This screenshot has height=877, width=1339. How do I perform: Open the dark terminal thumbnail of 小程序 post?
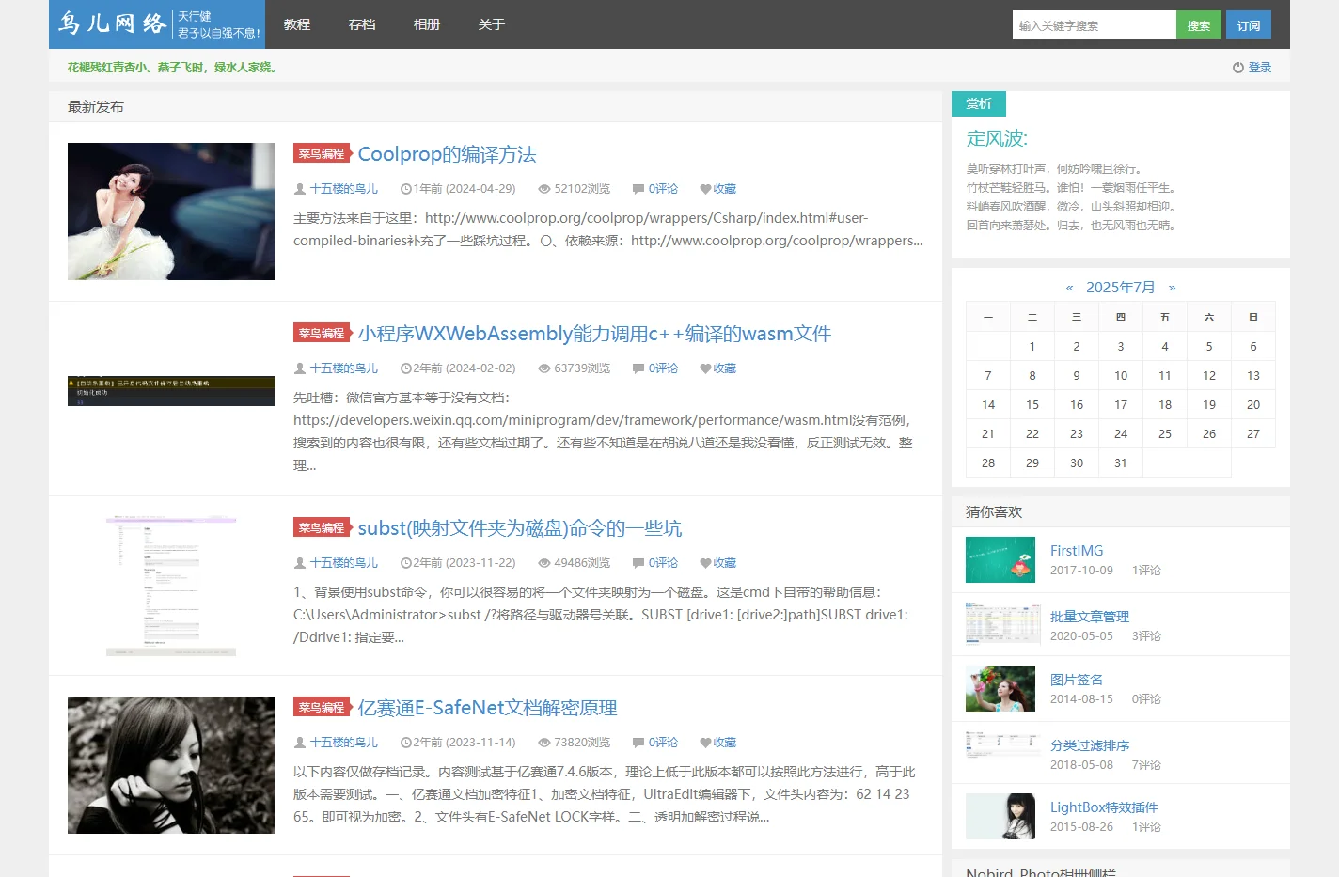click(x=171, y=391)
